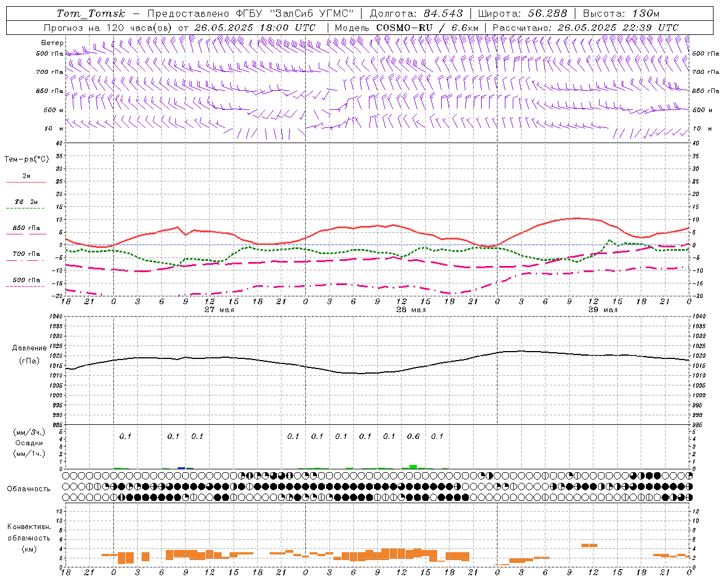Select the Рассчитано: 26.05.2025 22:39 UTC text
The height and width of the screenshot is (577, 722).
point(585,28)
